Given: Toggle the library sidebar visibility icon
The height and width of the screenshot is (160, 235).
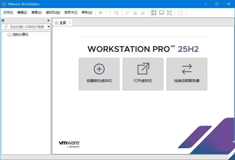Looking at the screenshot, I should 154,12.
